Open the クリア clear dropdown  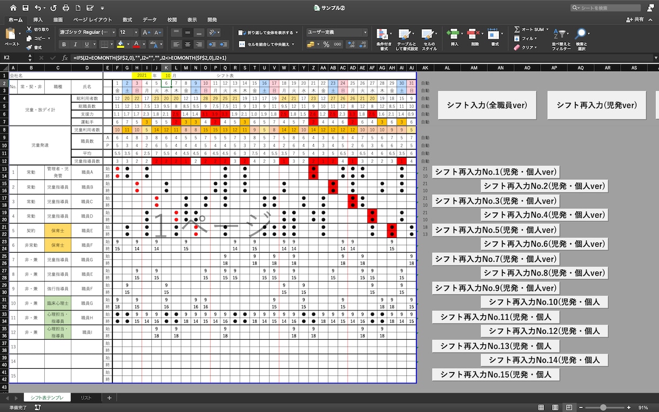point(536,48)
